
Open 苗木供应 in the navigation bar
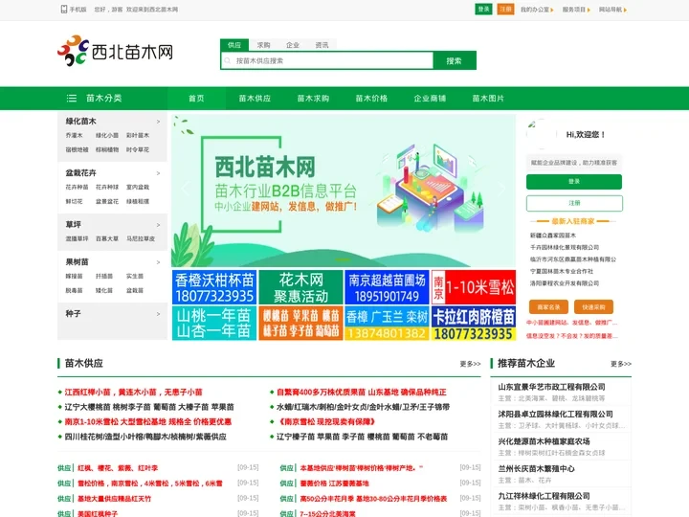coord(255,98)
